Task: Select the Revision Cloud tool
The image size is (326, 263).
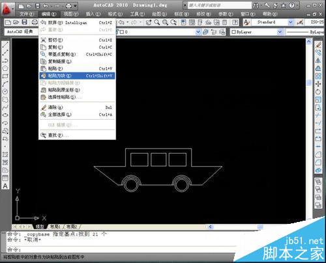Action: click(x=5, y=100)
